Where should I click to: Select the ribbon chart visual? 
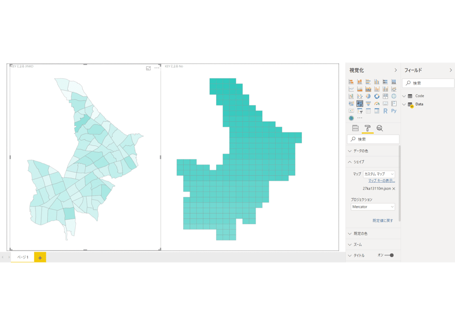(x=394, y=89)
